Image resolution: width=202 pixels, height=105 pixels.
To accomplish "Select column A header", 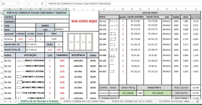I will coord(10,9).
